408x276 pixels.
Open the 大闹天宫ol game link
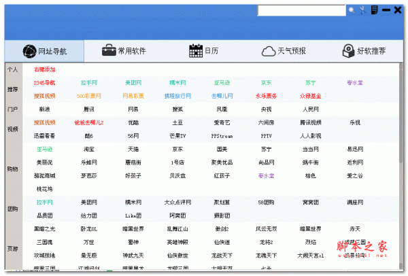(x=311, y=256)
